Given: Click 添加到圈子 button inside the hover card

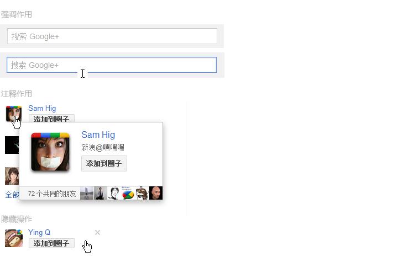Looking at the screenshot, I should tap(104, 163).
